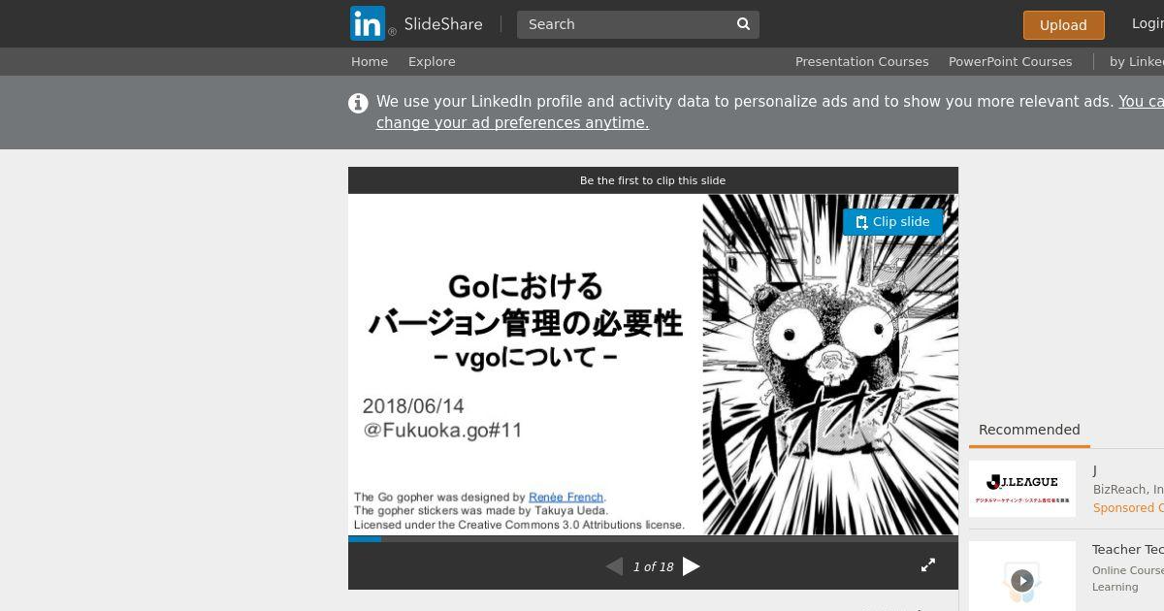Click the 'Be the first to clip this slide' text
Screen dimensions: 1164x611
click(x=653, y=180)
